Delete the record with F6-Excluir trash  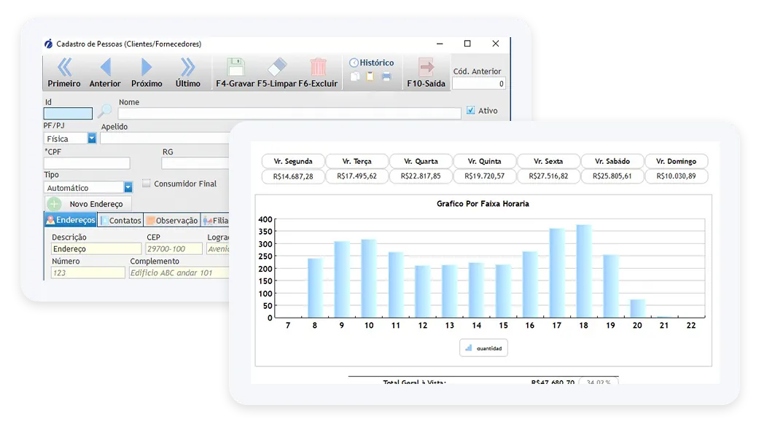318,73
